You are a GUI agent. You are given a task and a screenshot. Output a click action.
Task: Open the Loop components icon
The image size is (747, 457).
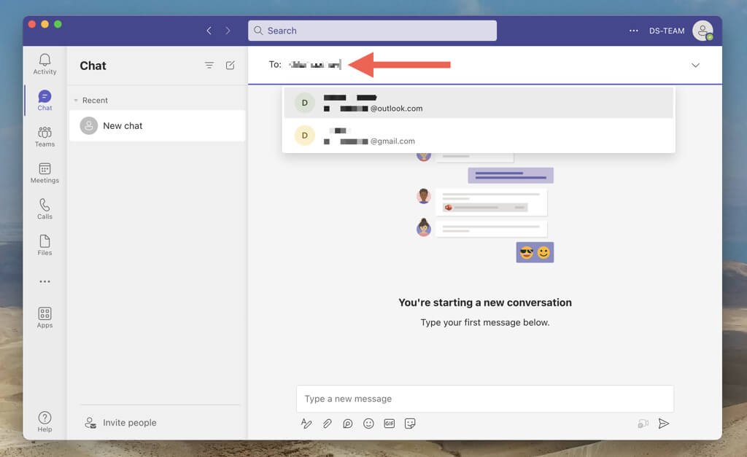[348, 423]
